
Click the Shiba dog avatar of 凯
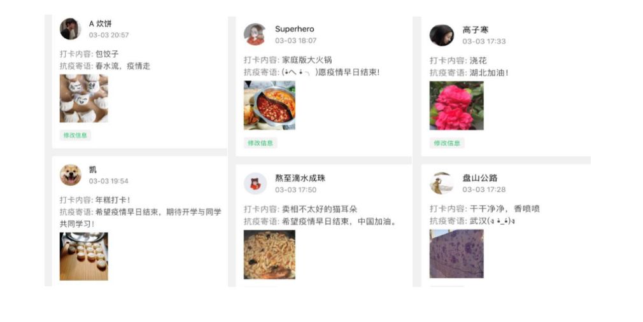[71, 175]
